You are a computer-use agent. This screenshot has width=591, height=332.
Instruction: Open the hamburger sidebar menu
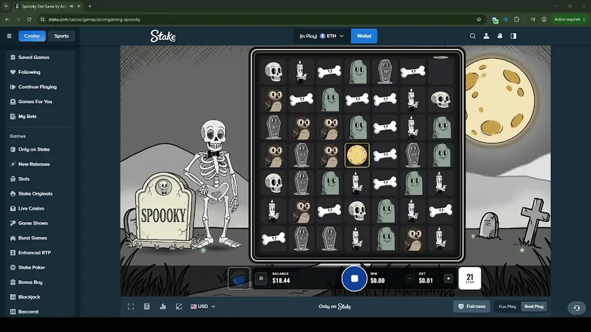(x=9, y=36)
